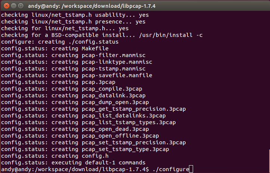Maximize the terminal window
The height and width of the screenshot is (173, 270).
click(x=21, y=6)
